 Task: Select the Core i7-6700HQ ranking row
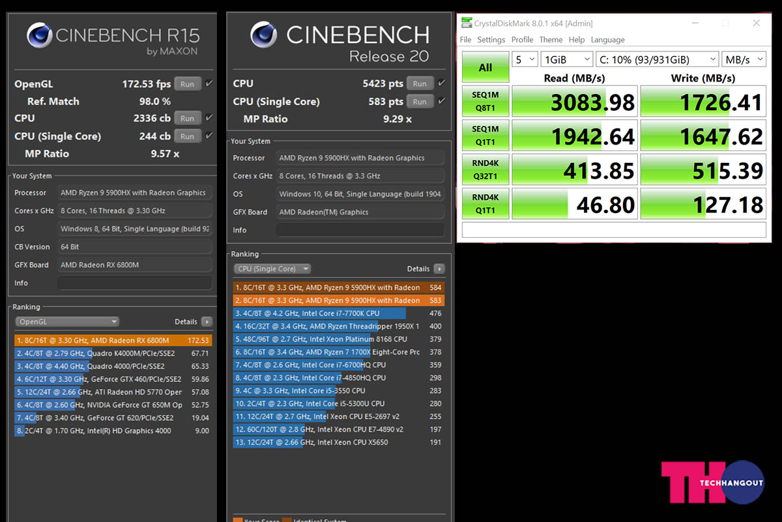339,365
